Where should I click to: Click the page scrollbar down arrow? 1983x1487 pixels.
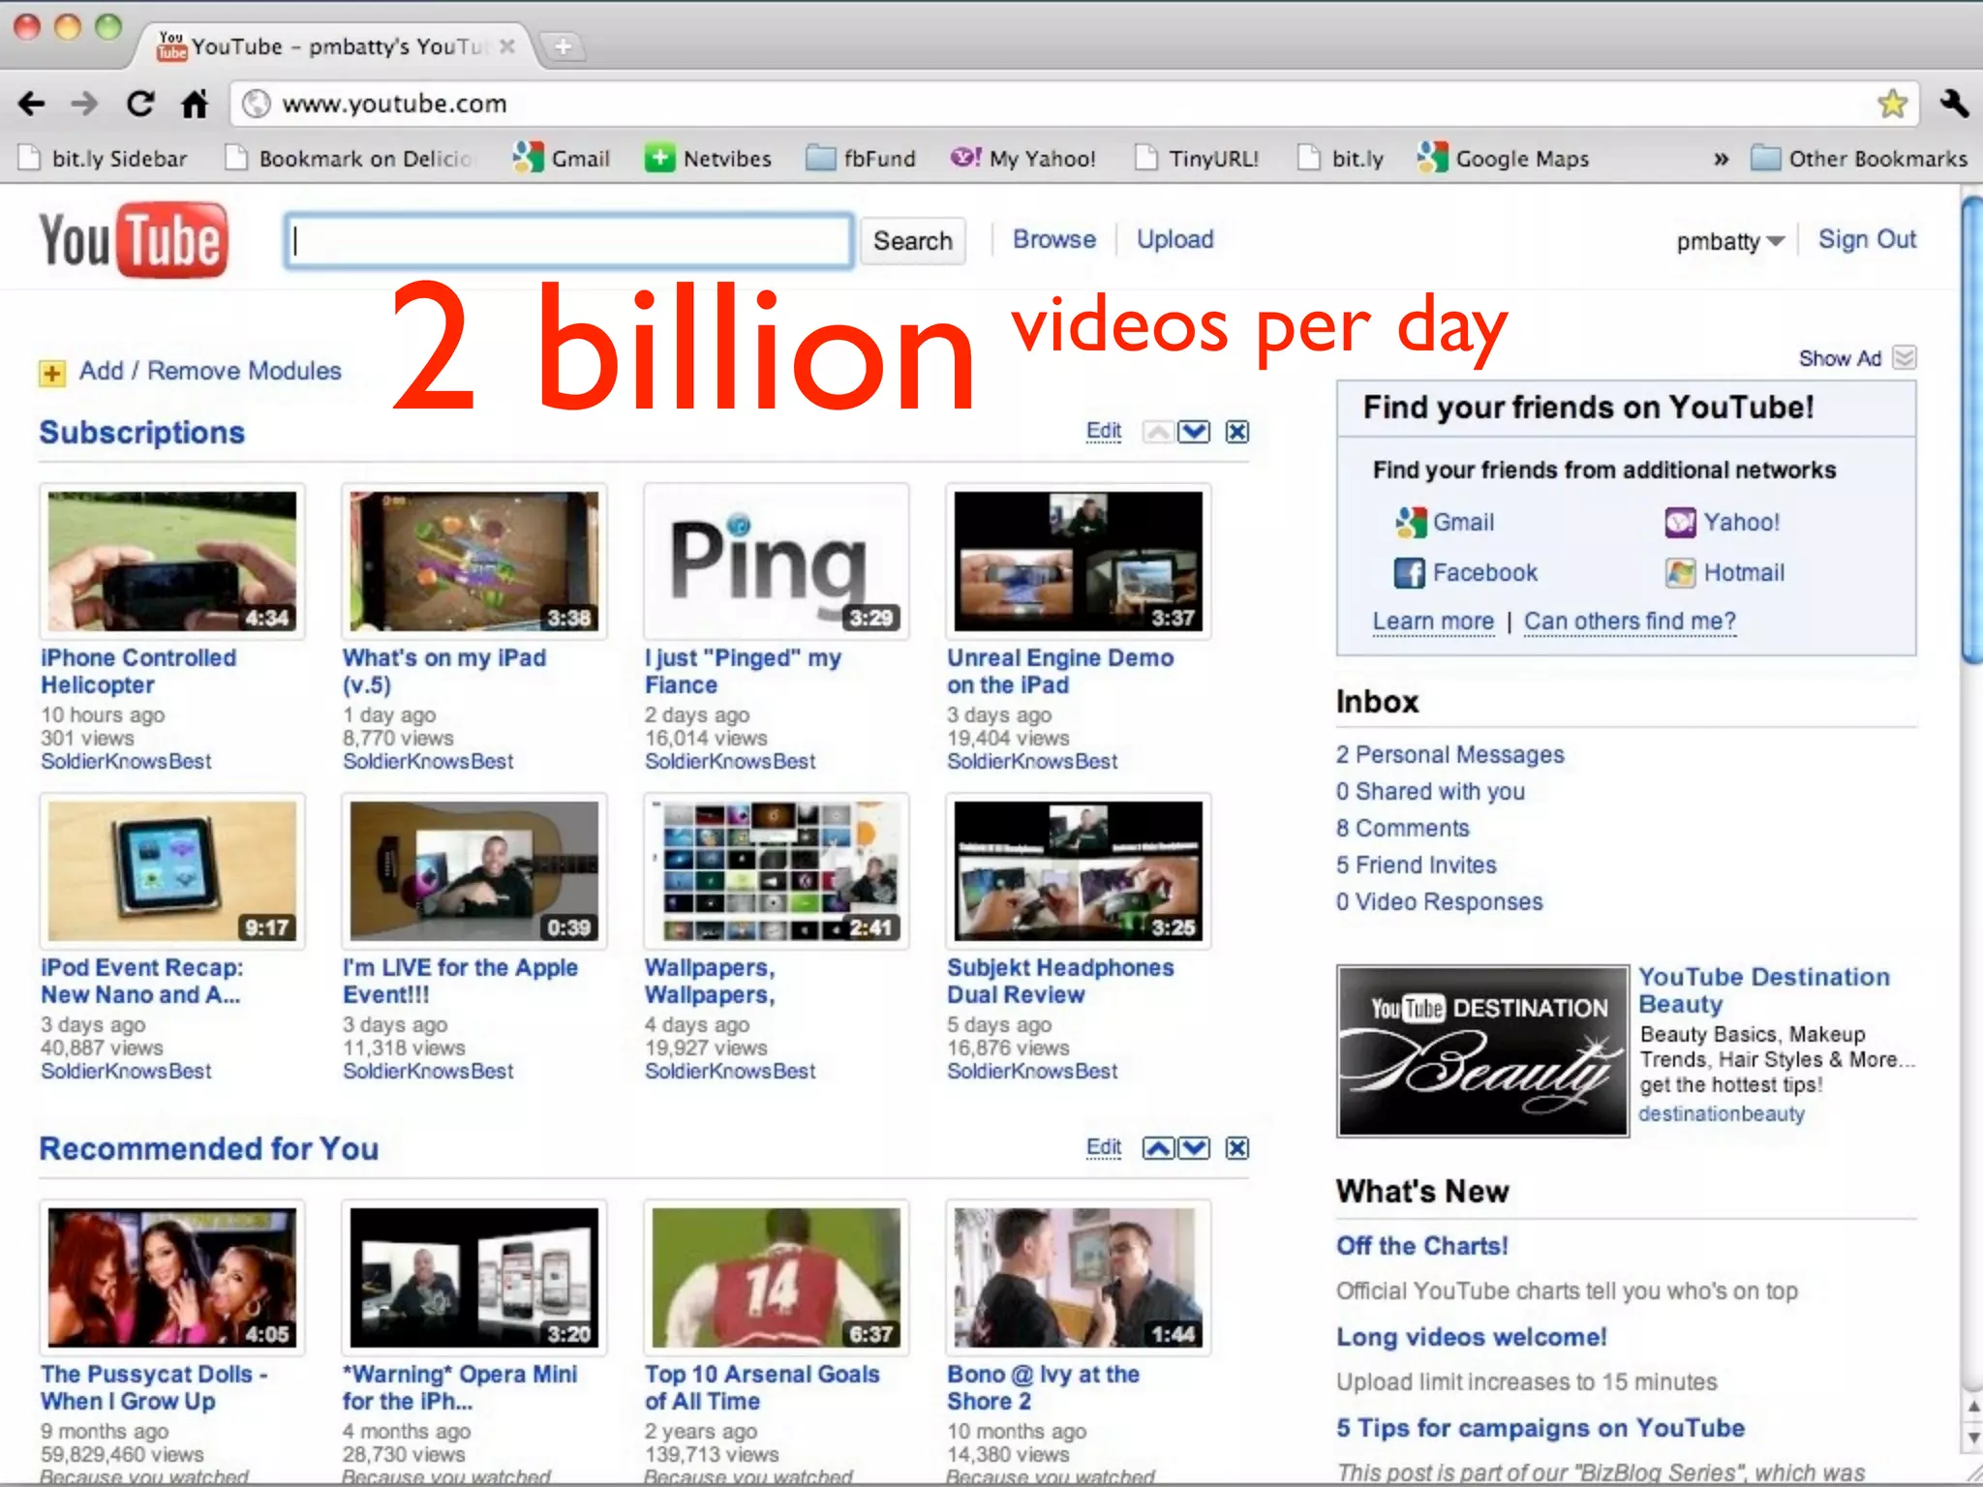[x=1973, y=1439]
